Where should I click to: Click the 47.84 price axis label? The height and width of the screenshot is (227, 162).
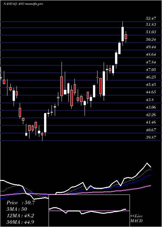pos(151,62)
